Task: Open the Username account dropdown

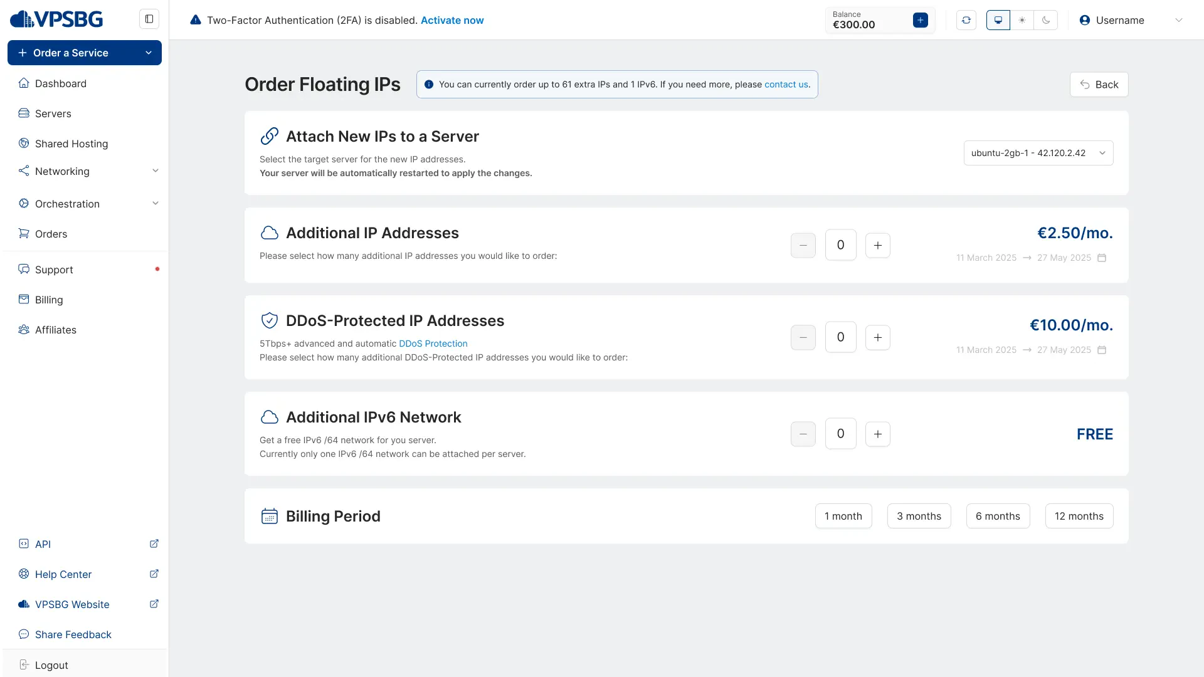Action: point(1131,20)
